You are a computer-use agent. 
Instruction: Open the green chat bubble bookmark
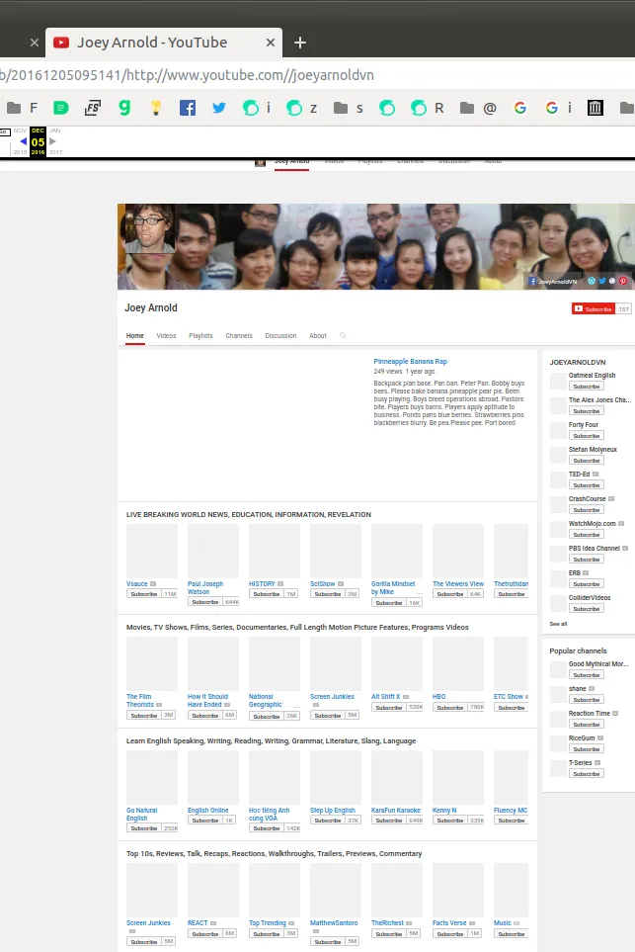60,108
